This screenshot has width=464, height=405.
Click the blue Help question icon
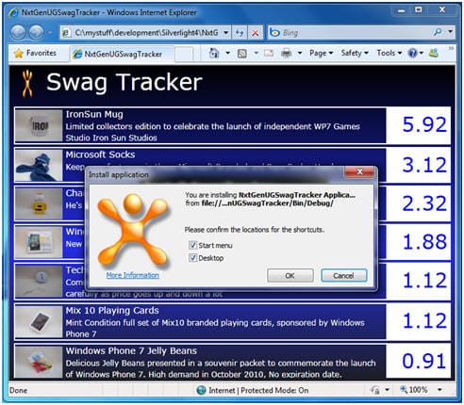click(412, 54)
